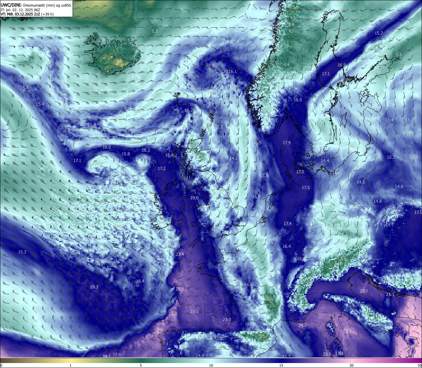This screenshot has height=368, width=422.
Task: Click the map value label "17.4"
Action: pos(287,224)
